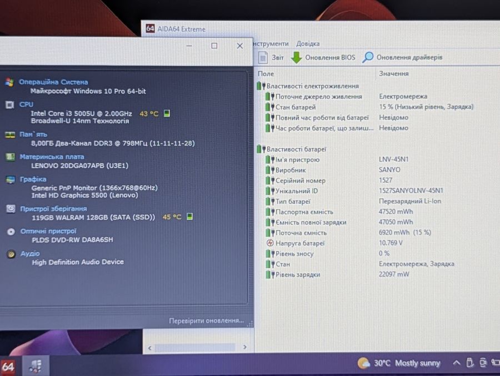Click the Intel Core i3 5005U text
This screenshot has height=376, width=500.
(81, 113)
